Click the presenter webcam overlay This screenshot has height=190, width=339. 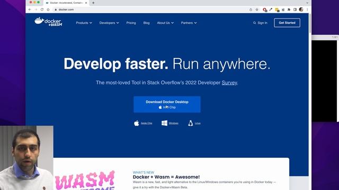[26, 158]
